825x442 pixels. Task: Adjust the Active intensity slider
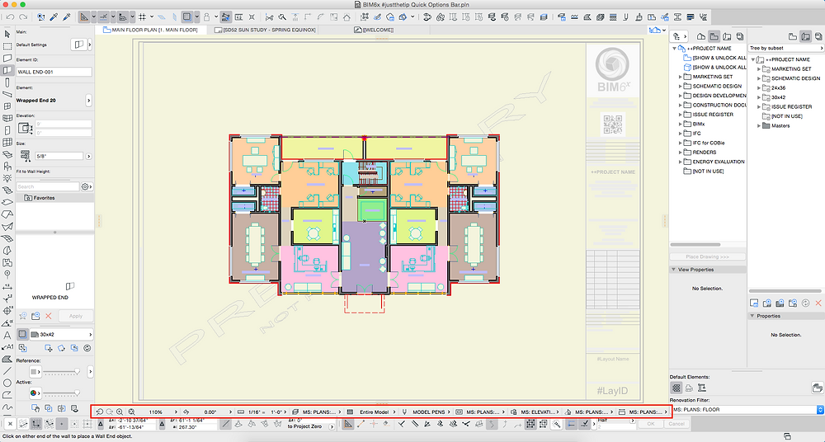[62, 393]
